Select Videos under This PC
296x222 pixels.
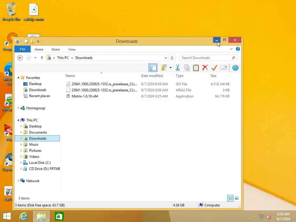pos(34,156)
